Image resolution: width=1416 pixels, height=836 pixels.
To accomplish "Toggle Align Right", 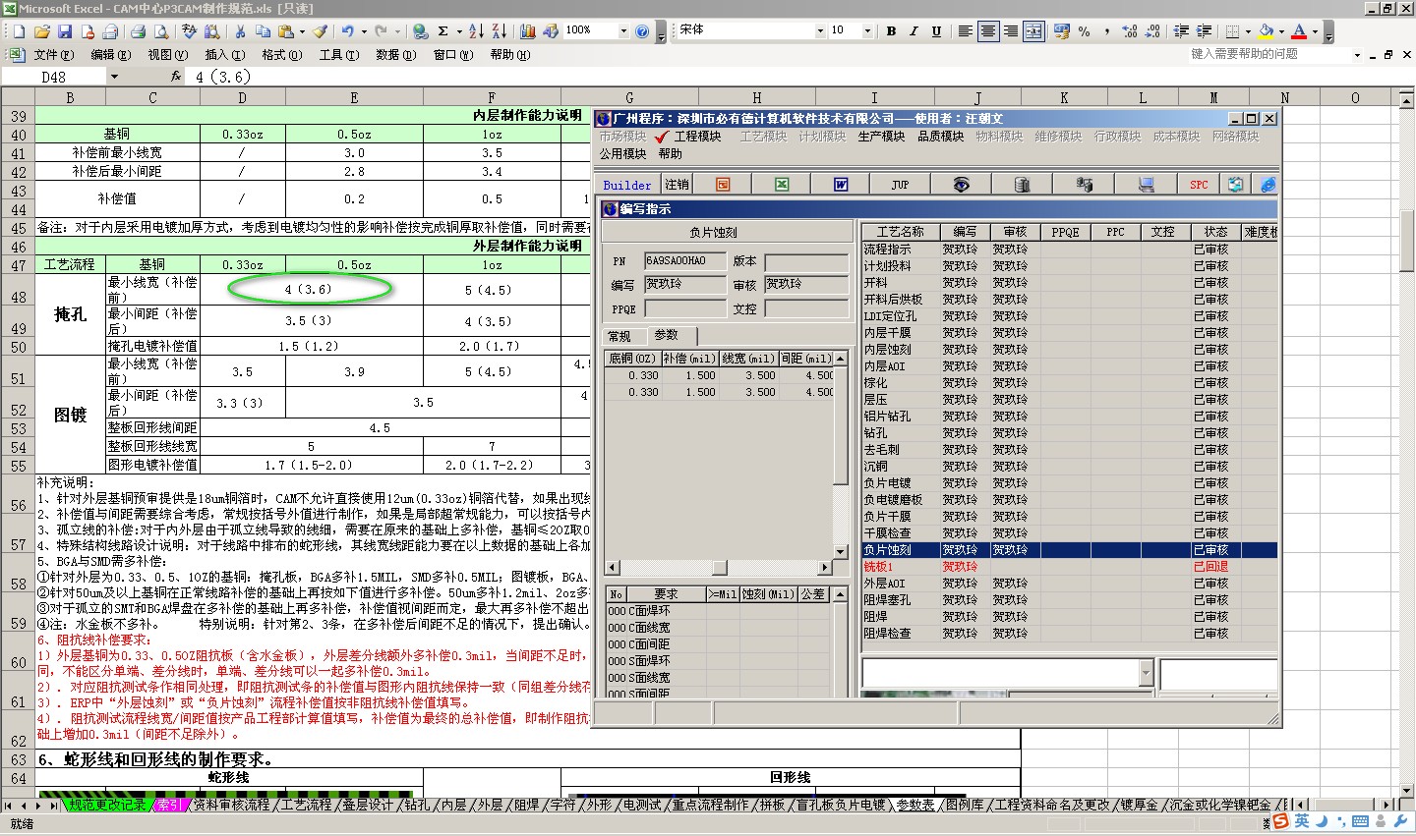I will coord(1011,31).
